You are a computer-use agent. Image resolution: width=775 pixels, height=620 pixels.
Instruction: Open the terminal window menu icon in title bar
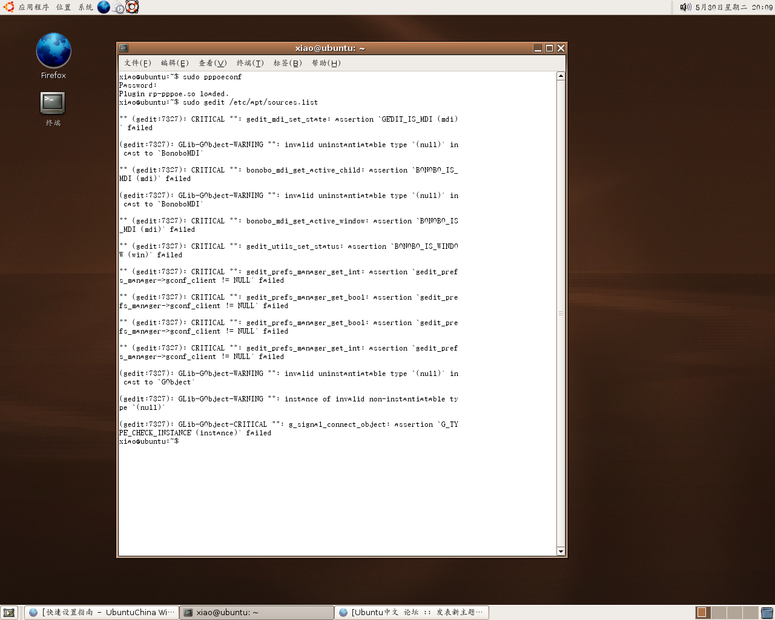click(124, 48)
